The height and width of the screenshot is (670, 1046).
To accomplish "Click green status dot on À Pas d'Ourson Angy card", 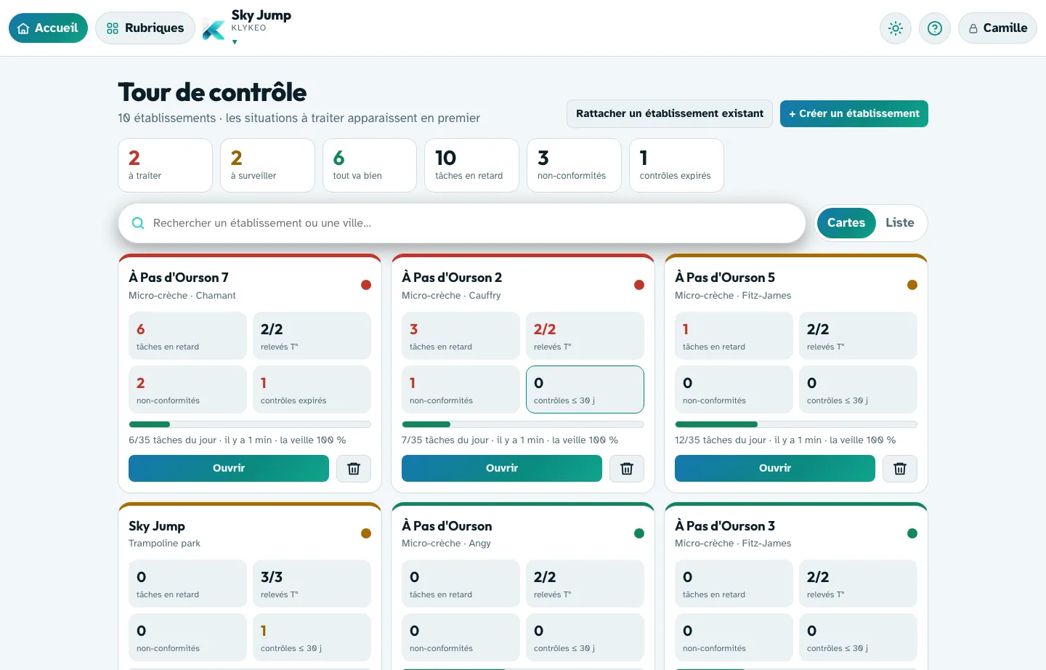I will tap(639, 533).
